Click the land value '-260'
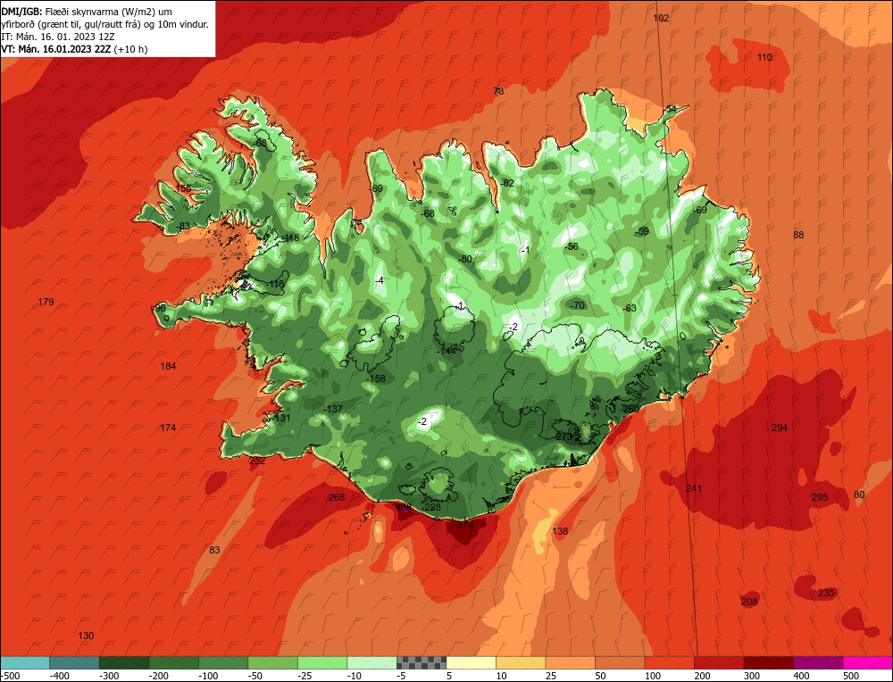893x682 pixels. tap(630, 410)
